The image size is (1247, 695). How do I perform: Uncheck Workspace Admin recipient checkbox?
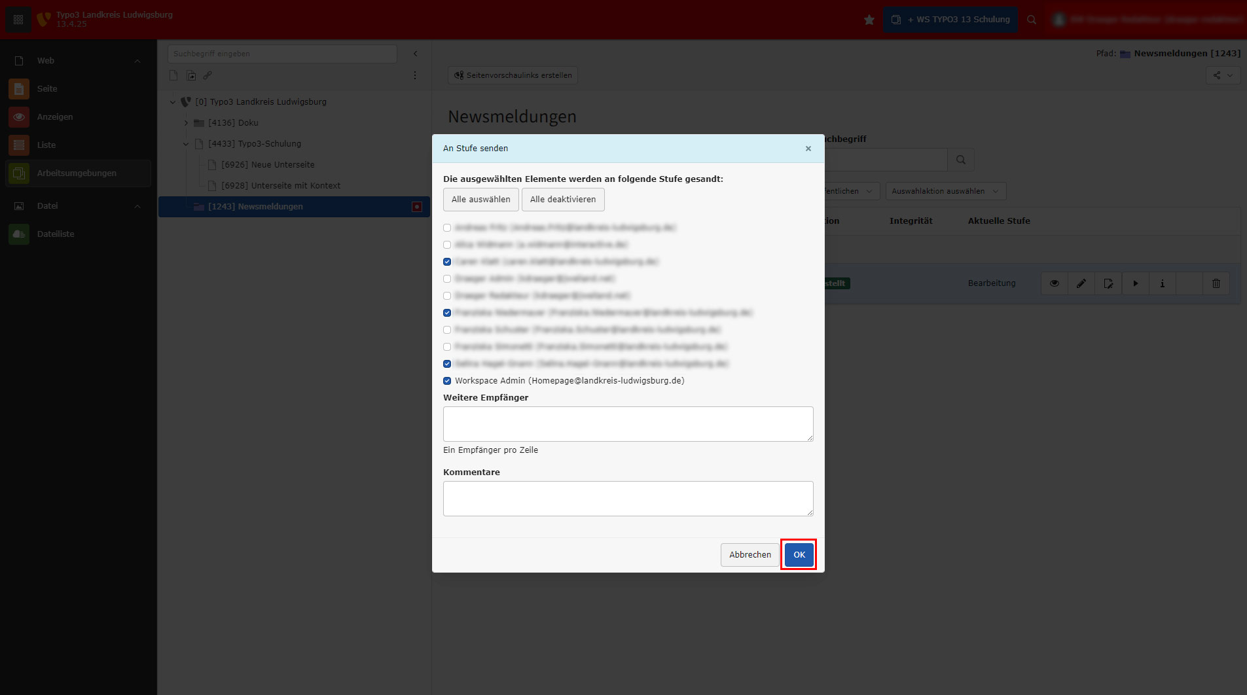point(447,381)
